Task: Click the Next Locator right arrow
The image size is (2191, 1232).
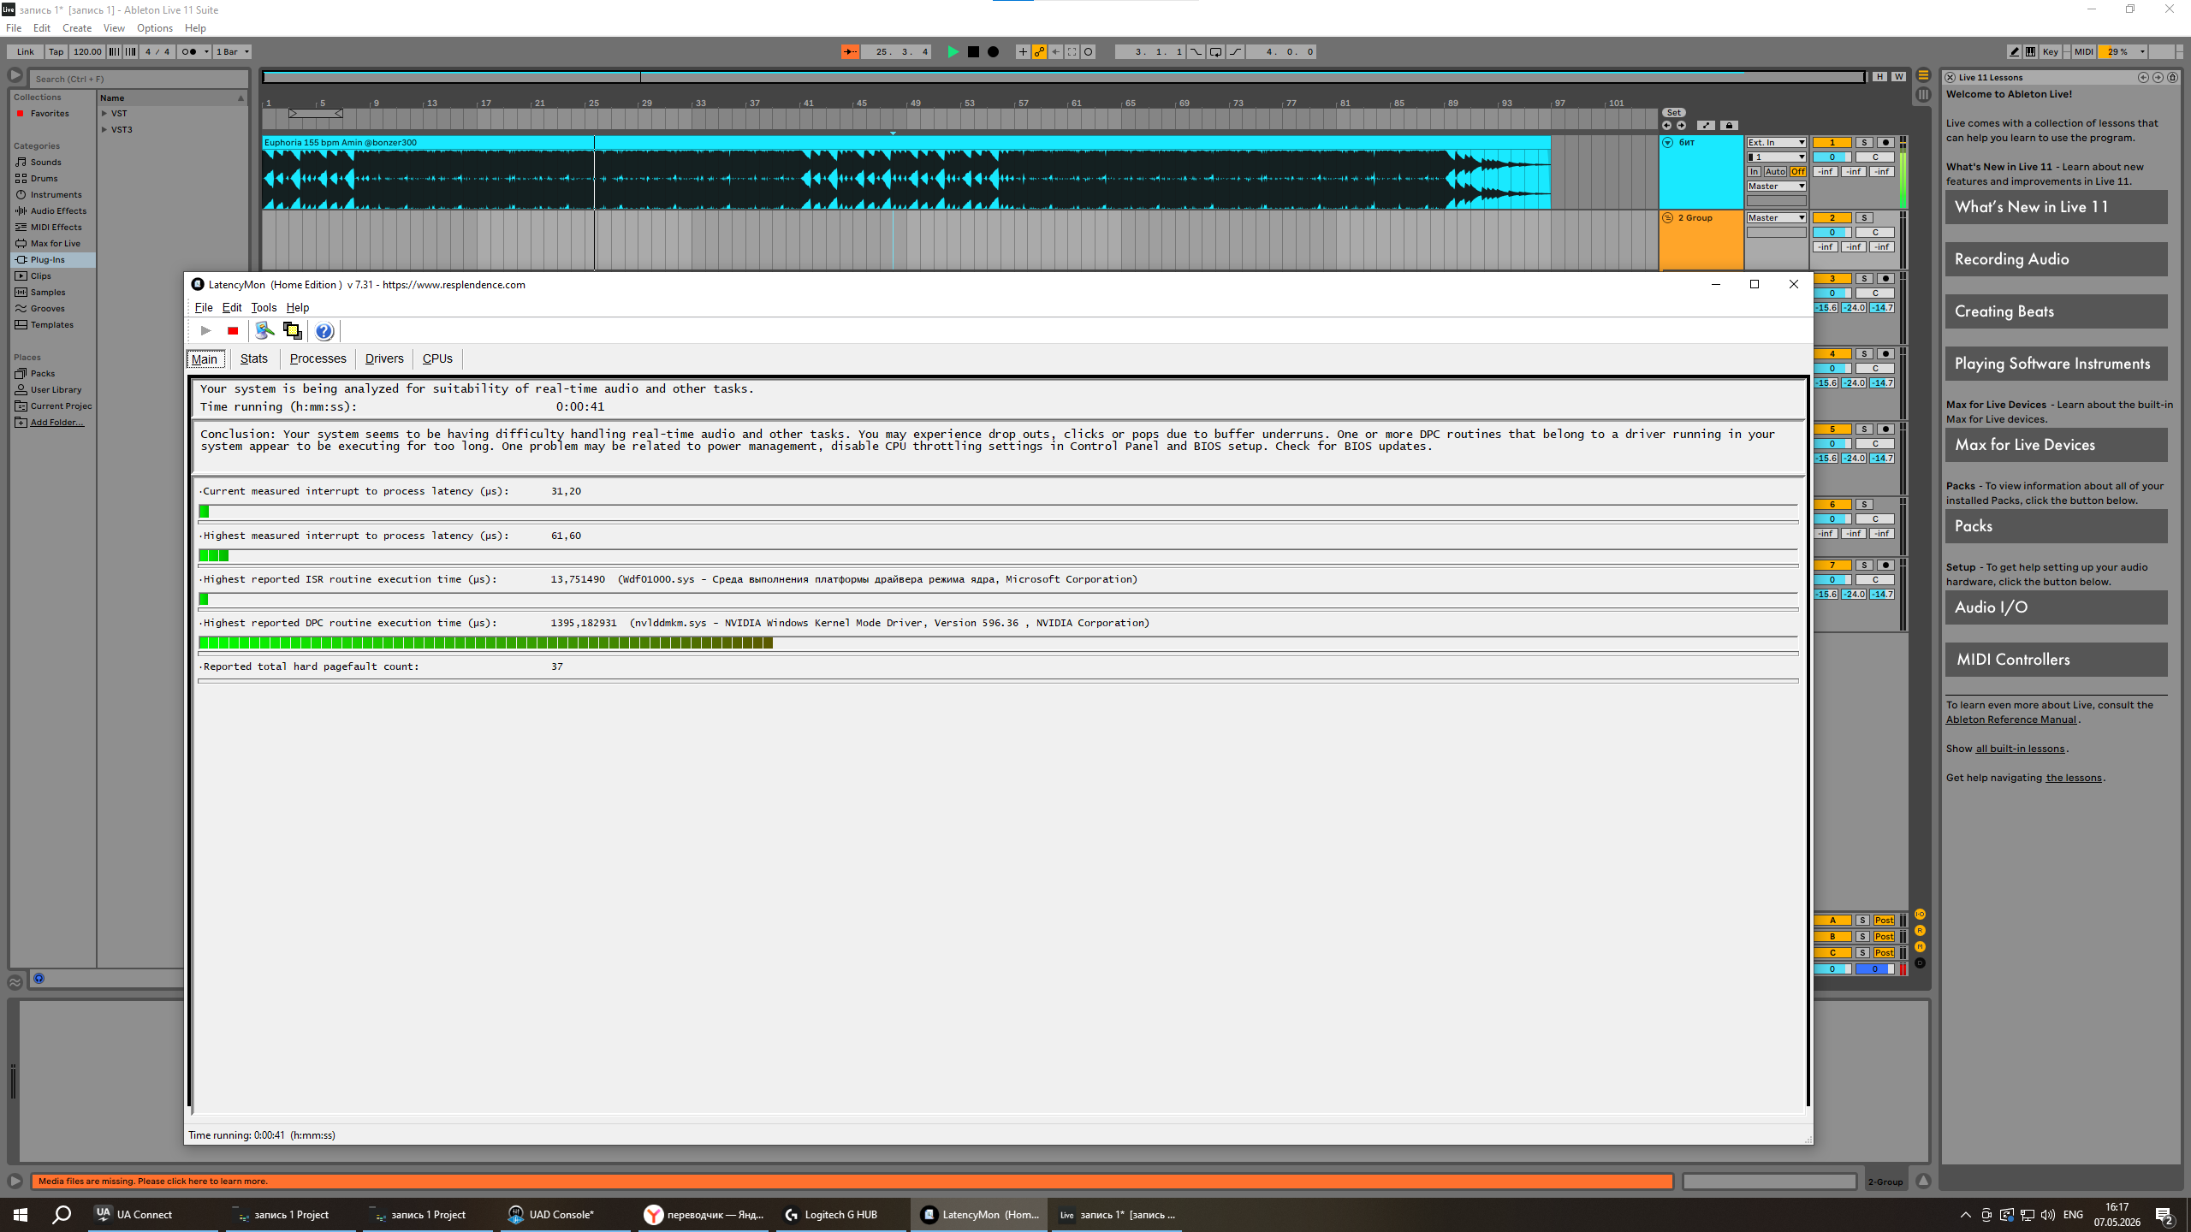Action: pos(1682,126)
